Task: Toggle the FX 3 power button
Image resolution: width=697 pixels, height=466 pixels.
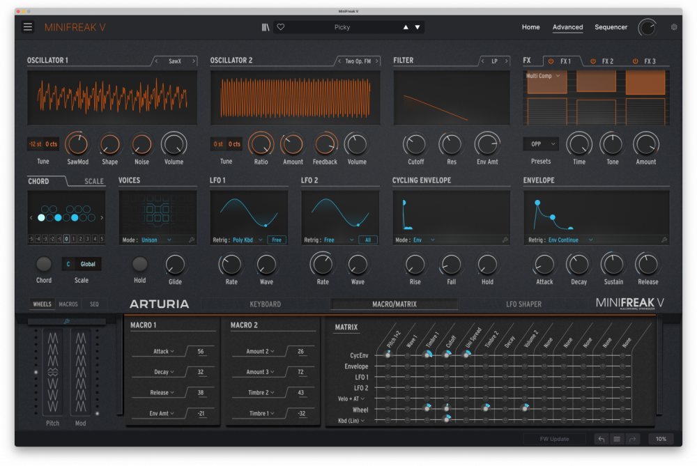Action: tap(635, 61)
